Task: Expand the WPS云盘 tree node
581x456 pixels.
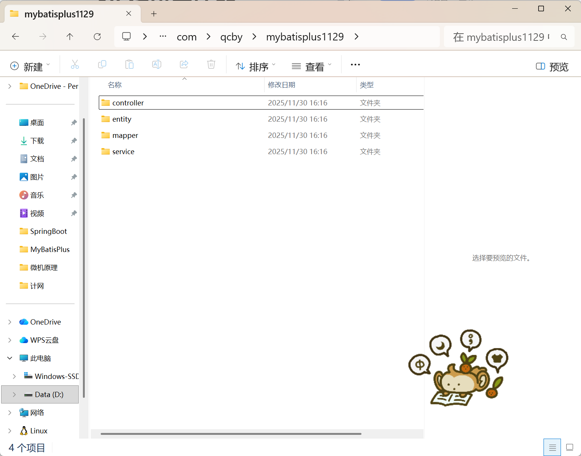Action: [x=10, y=340]
